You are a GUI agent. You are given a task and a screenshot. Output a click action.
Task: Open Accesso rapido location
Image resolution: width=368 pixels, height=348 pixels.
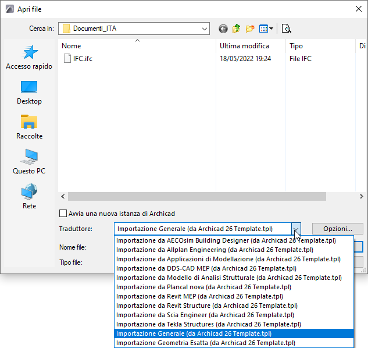pos(29,58)
